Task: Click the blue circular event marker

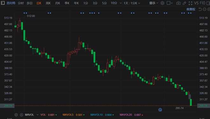Action: pyautogui.click(x=160, y=110)
